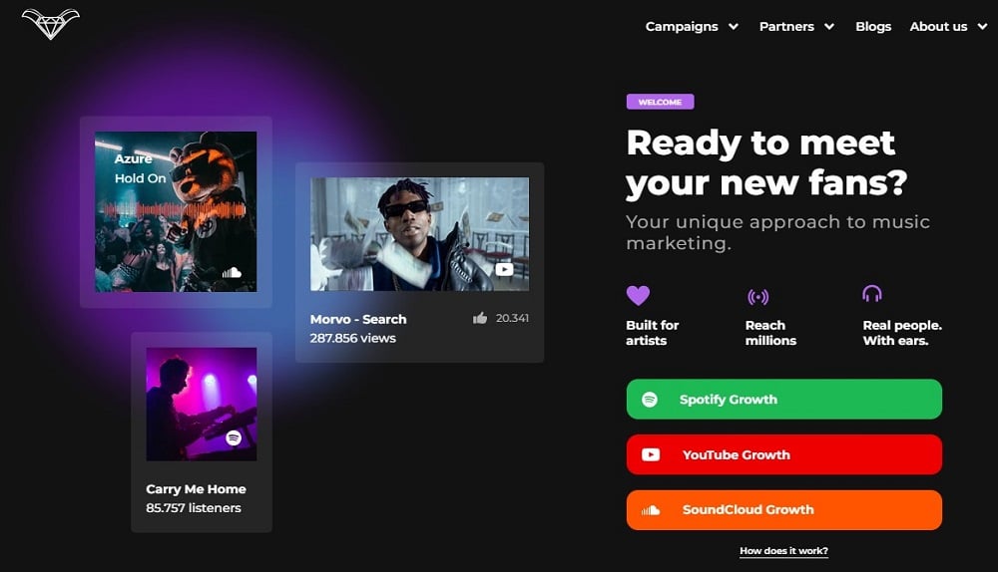This screenshot has width=998, height=572.
Task: Click the Your unique approach to music marketing text
Action: pyautogui.click(x=777, y=232)
